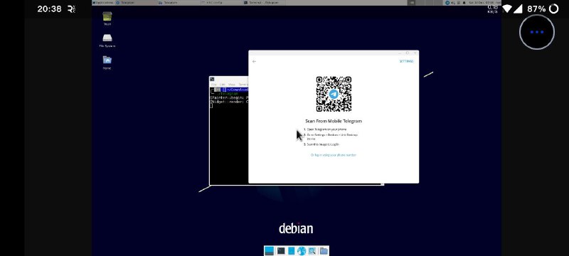Screen dimensions: 569x256
Task: Click Show Desktop icon in bottom dock
Action: [270, 250]
